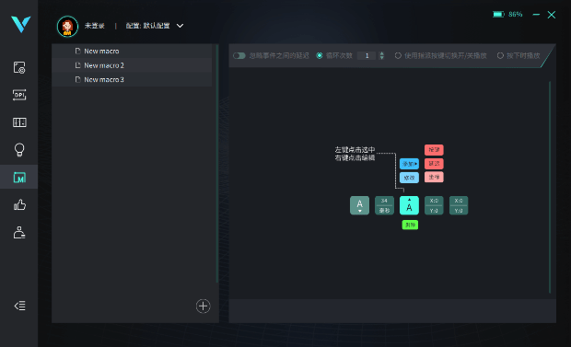Click the battery level indicator icon
This screenshot has width=571, height=347.
(x=498, y=14)
